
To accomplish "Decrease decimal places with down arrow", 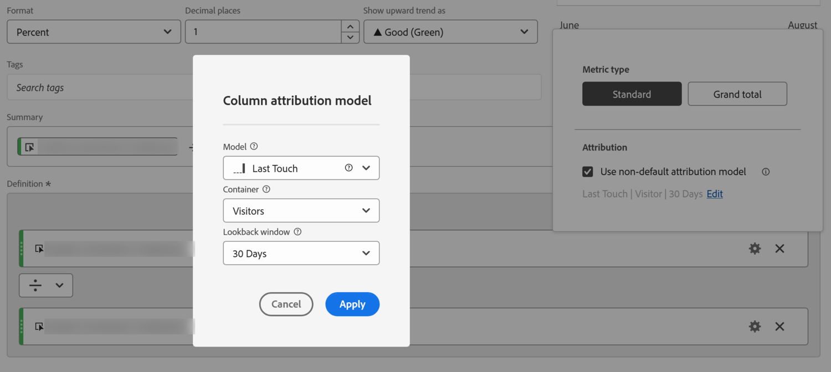I will click(350, 38).
